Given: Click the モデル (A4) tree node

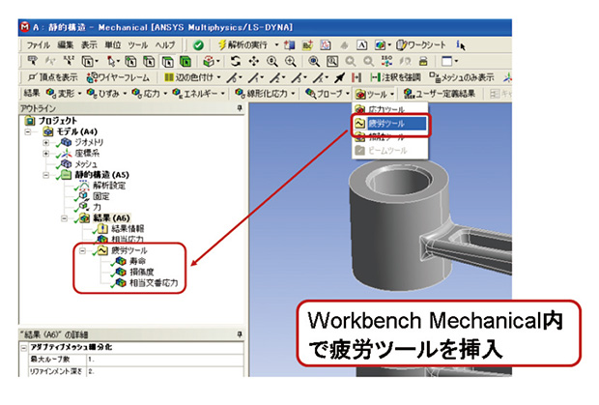Looking at the screenshot, I should (76, 131).
